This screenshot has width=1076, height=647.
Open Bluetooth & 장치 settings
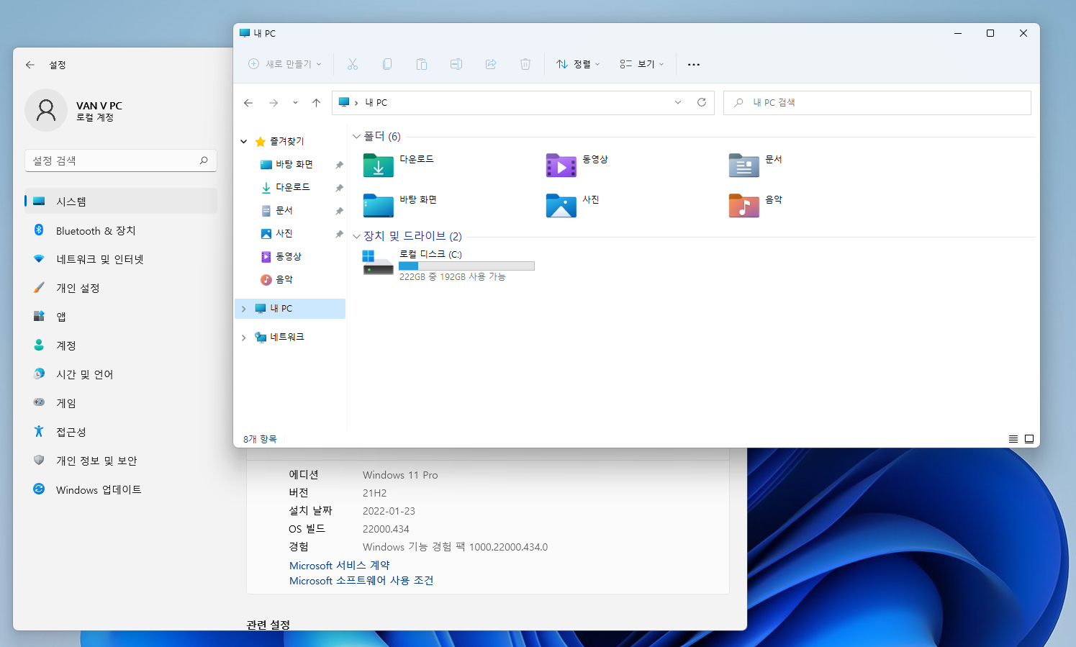tap(121, 230)
